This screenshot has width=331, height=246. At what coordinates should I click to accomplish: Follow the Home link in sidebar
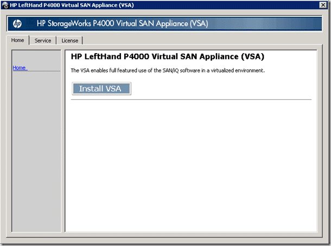point(20,68)
